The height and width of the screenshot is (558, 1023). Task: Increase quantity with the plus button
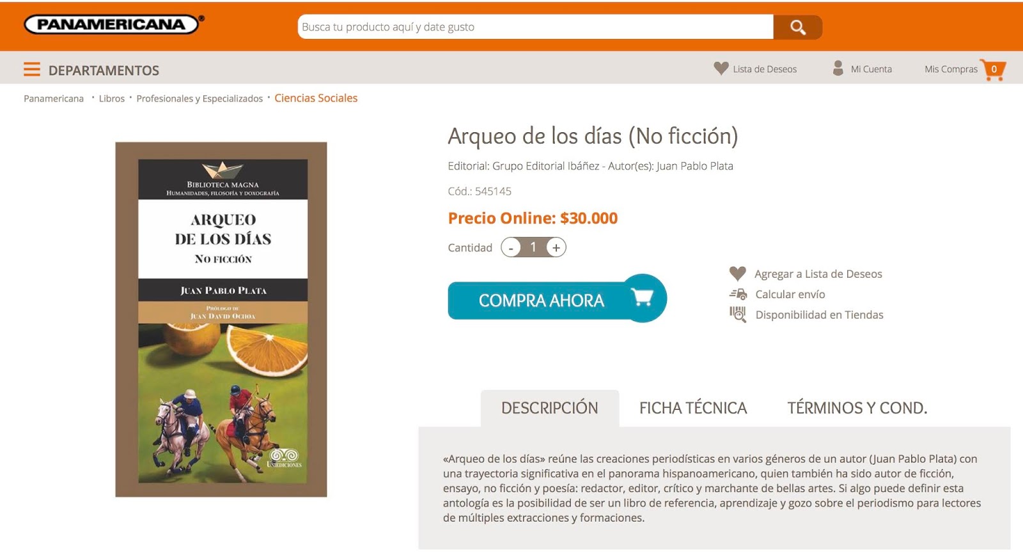556,248
